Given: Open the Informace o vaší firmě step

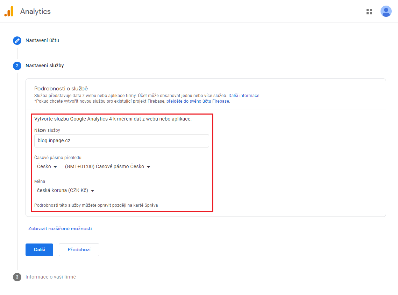Looking at the screenshot, I should (50, 277).
